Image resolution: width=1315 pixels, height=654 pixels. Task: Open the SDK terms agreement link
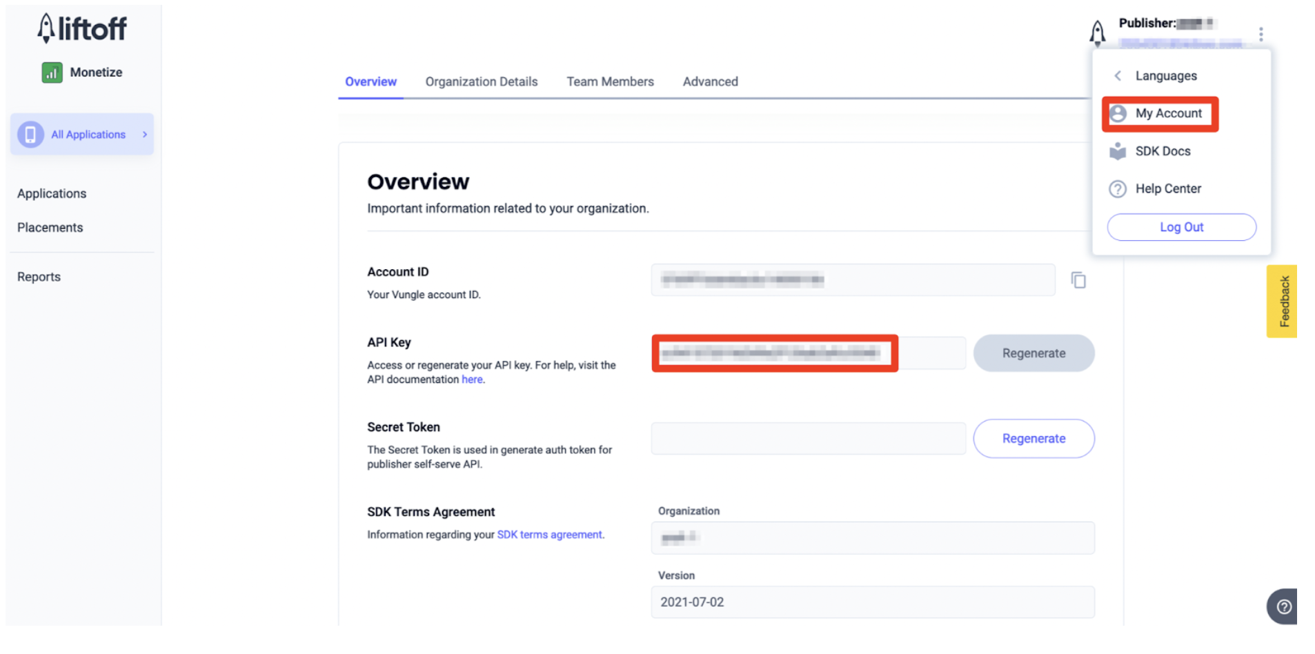click(x=550, y=535)
